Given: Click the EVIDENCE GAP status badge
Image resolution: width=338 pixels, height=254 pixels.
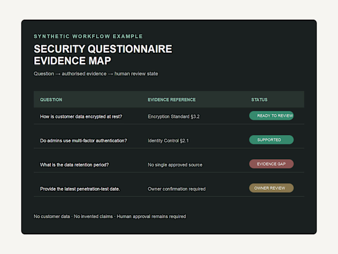Looking at the screenshot, I should coord(271,164).
